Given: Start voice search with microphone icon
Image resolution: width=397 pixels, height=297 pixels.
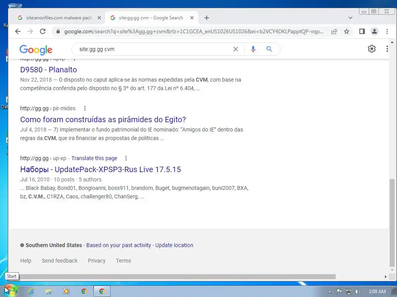Looking at the screenshot, I should click(x=253, y=49).
